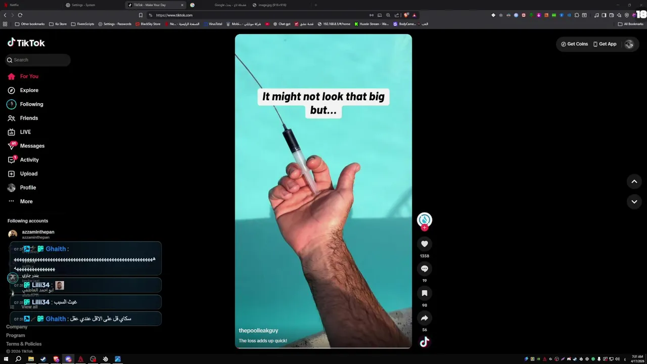Open the Brave Rewards triangle icon
Viewport: 647px width, 364px height.
tap(414, 15)
